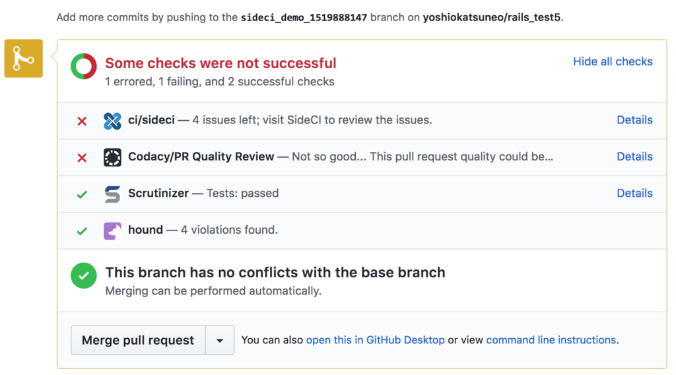Click the green no-conflicts check circle
This screenshot has width=676, height=375.
click(x=84, y=275)
